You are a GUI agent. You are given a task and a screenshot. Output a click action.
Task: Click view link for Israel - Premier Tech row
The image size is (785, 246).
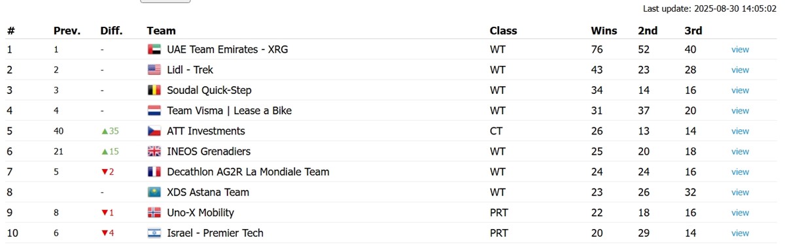(x=740, y=233)
